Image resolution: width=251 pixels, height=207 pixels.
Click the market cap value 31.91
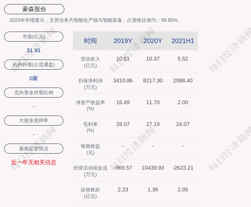pos(33,50)
